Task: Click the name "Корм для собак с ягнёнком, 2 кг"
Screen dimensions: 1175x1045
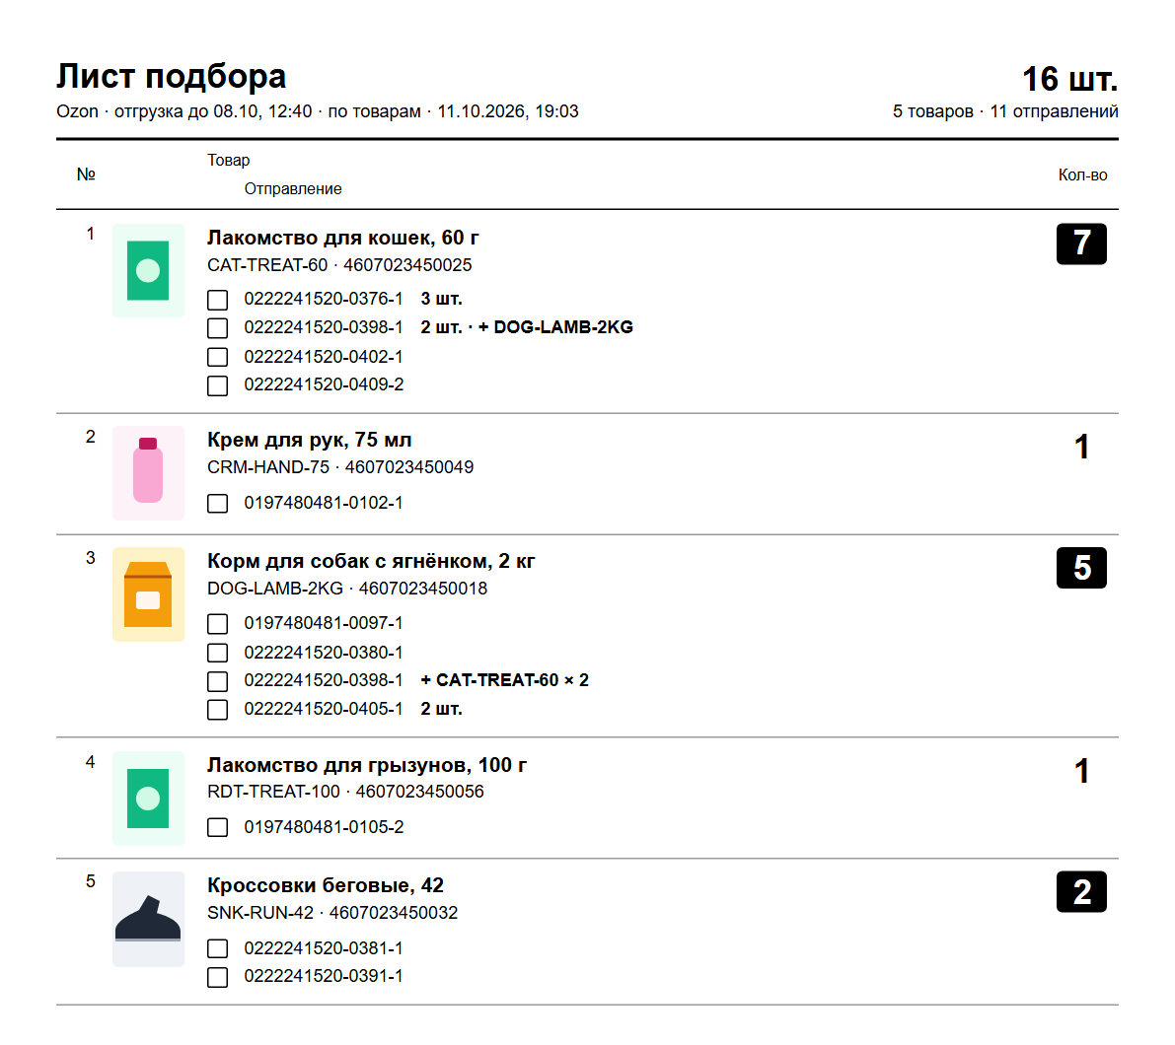Action: (x=371, y=561)
